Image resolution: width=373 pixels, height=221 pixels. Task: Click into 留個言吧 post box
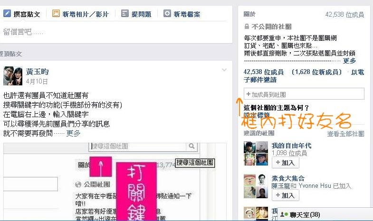coord(115,32)
